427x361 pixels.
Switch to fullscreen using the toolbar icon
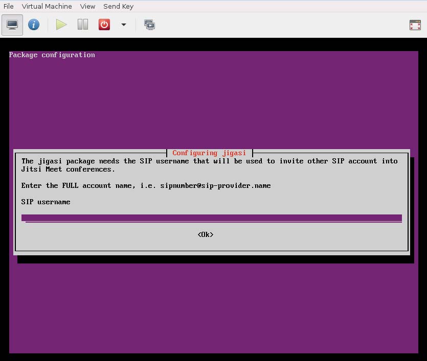point(415,25)
